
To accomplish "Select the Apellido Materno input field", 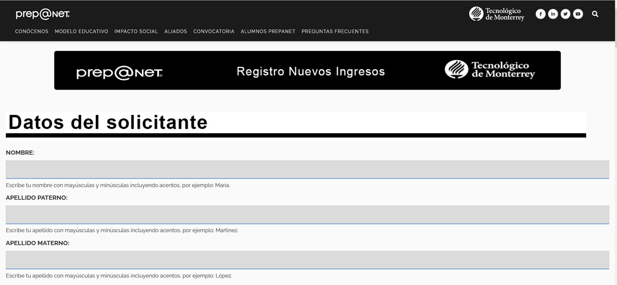I will 307,260.
